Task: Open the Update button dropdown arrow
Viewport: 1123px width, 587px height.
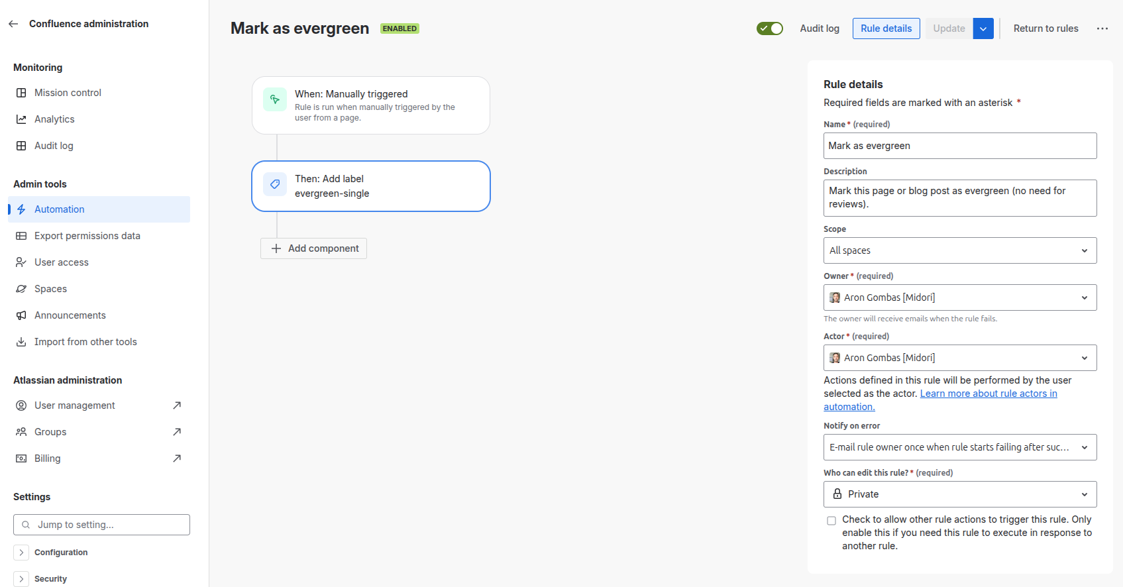Action: [x=983, y=28]
